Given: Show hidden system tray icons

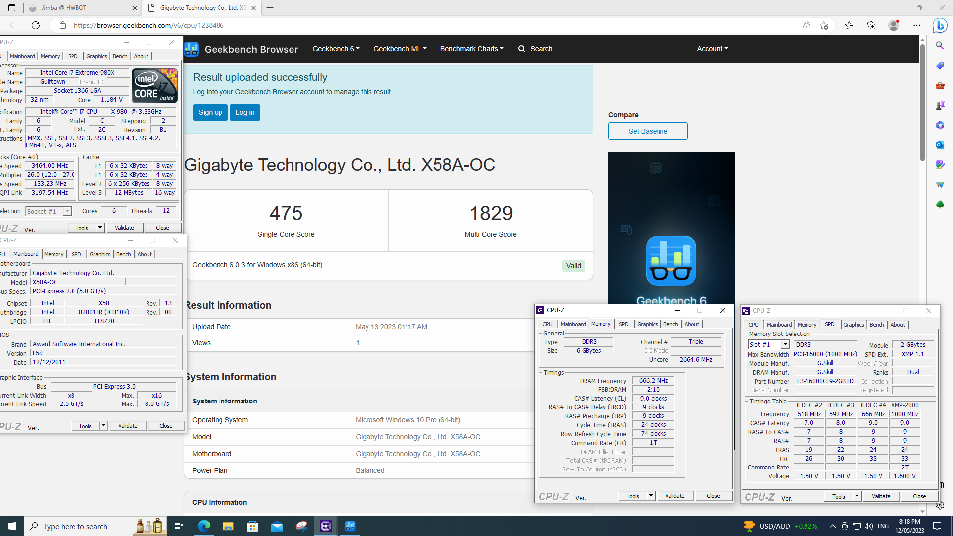Looking at the screenshot, I should point(832,526).
